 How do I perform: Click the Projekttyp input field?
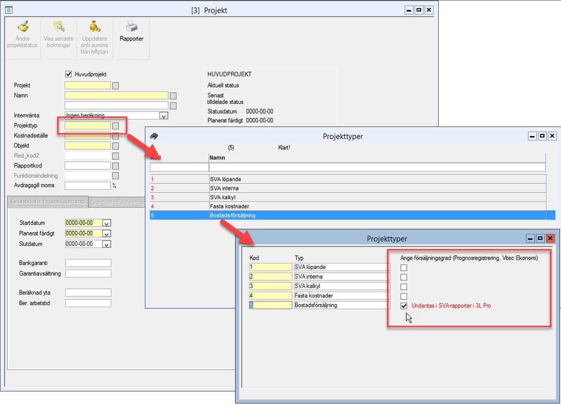coord(88,125)
